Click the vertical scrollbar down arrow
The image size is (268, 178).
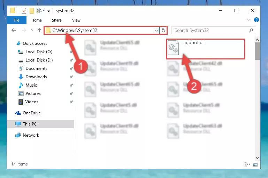coord(257,158)
